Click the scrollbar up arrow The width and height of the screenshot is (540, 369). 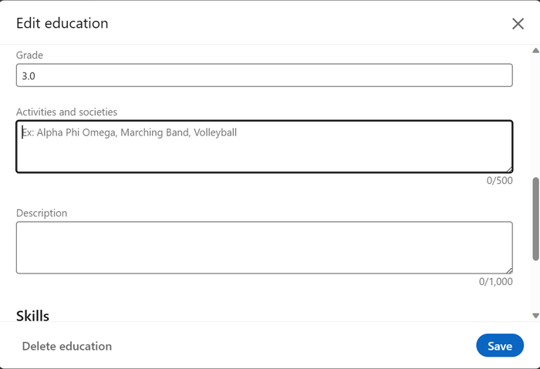[535, 51]
